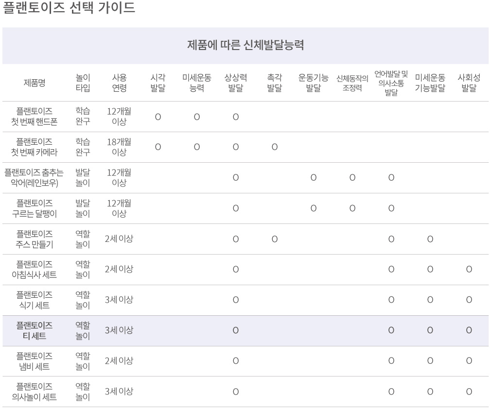Click 사회성 발달 mark in 의사놀이 세트 row
491x411 pixels.
click(x=469, y=392)
